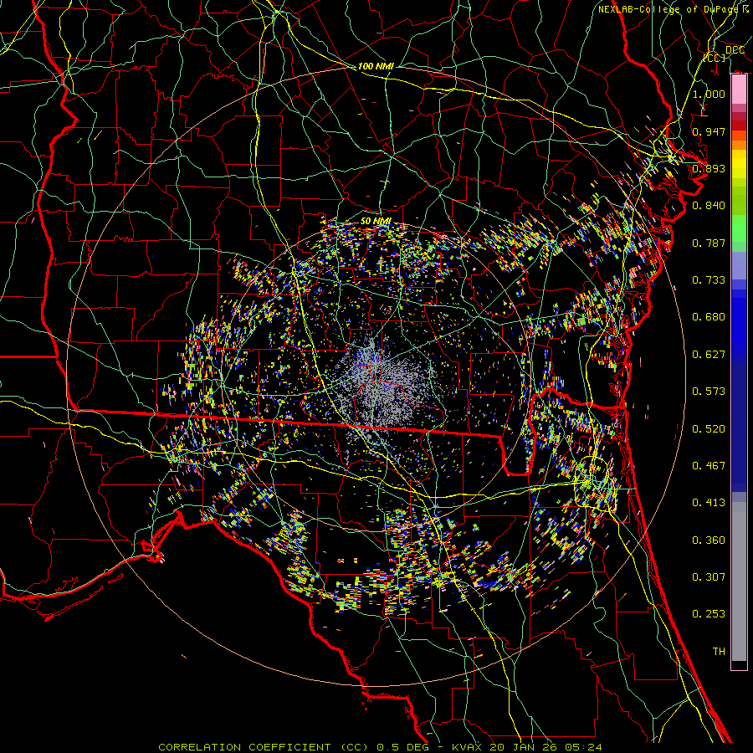Select the light pink swatch at color bar top

pyautogui.click(x=739, y=87)
